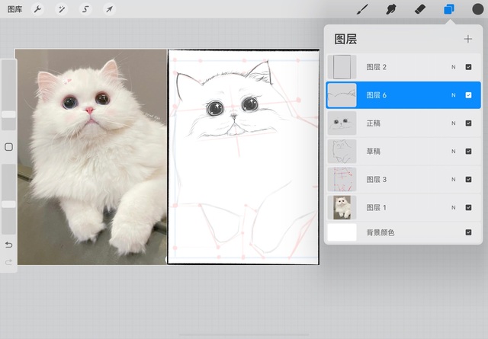Open the Adjustments magic wand menu
The image size is (488, 339).
click(61, 9)
